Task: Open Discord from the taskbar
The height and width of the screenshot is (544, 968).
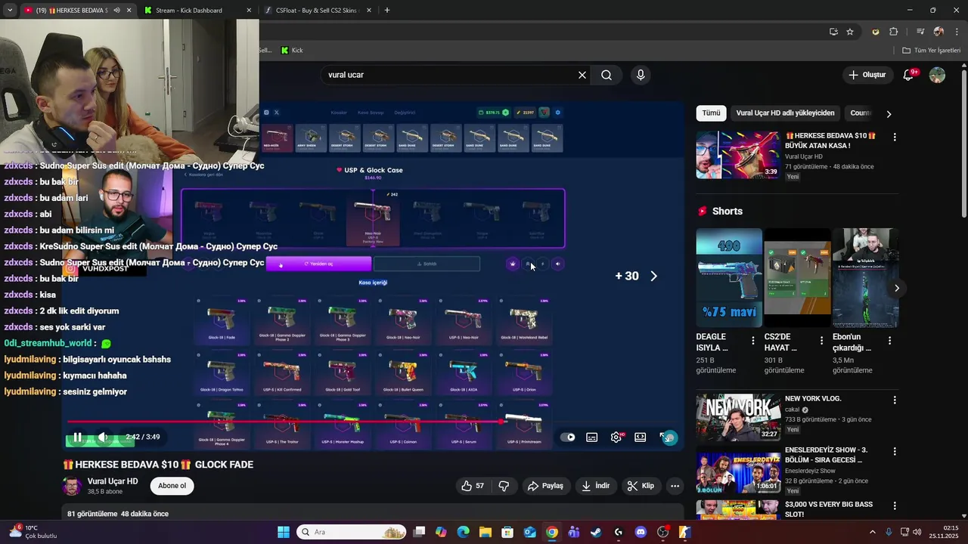Action: click(641, 532)
